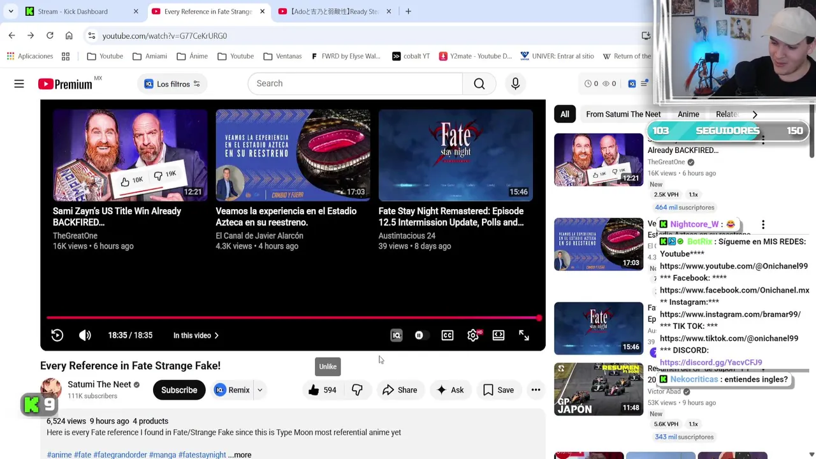Switch to Ado Ready Steady browser tab
The height and width of the screenshot is (459, 816).
point(335,11)
